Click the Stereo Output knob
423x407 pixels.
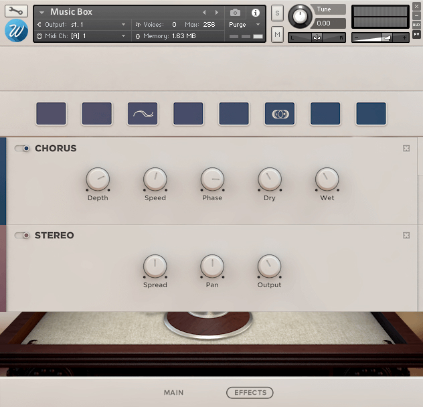pyautogui.click(x=270, y=266)
